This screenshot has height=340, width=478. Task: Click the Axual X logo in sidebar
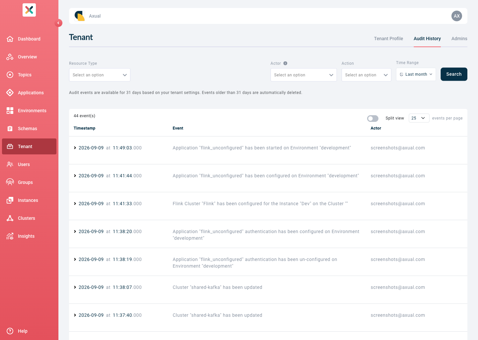pyautogui.click(x=29, y=10)
